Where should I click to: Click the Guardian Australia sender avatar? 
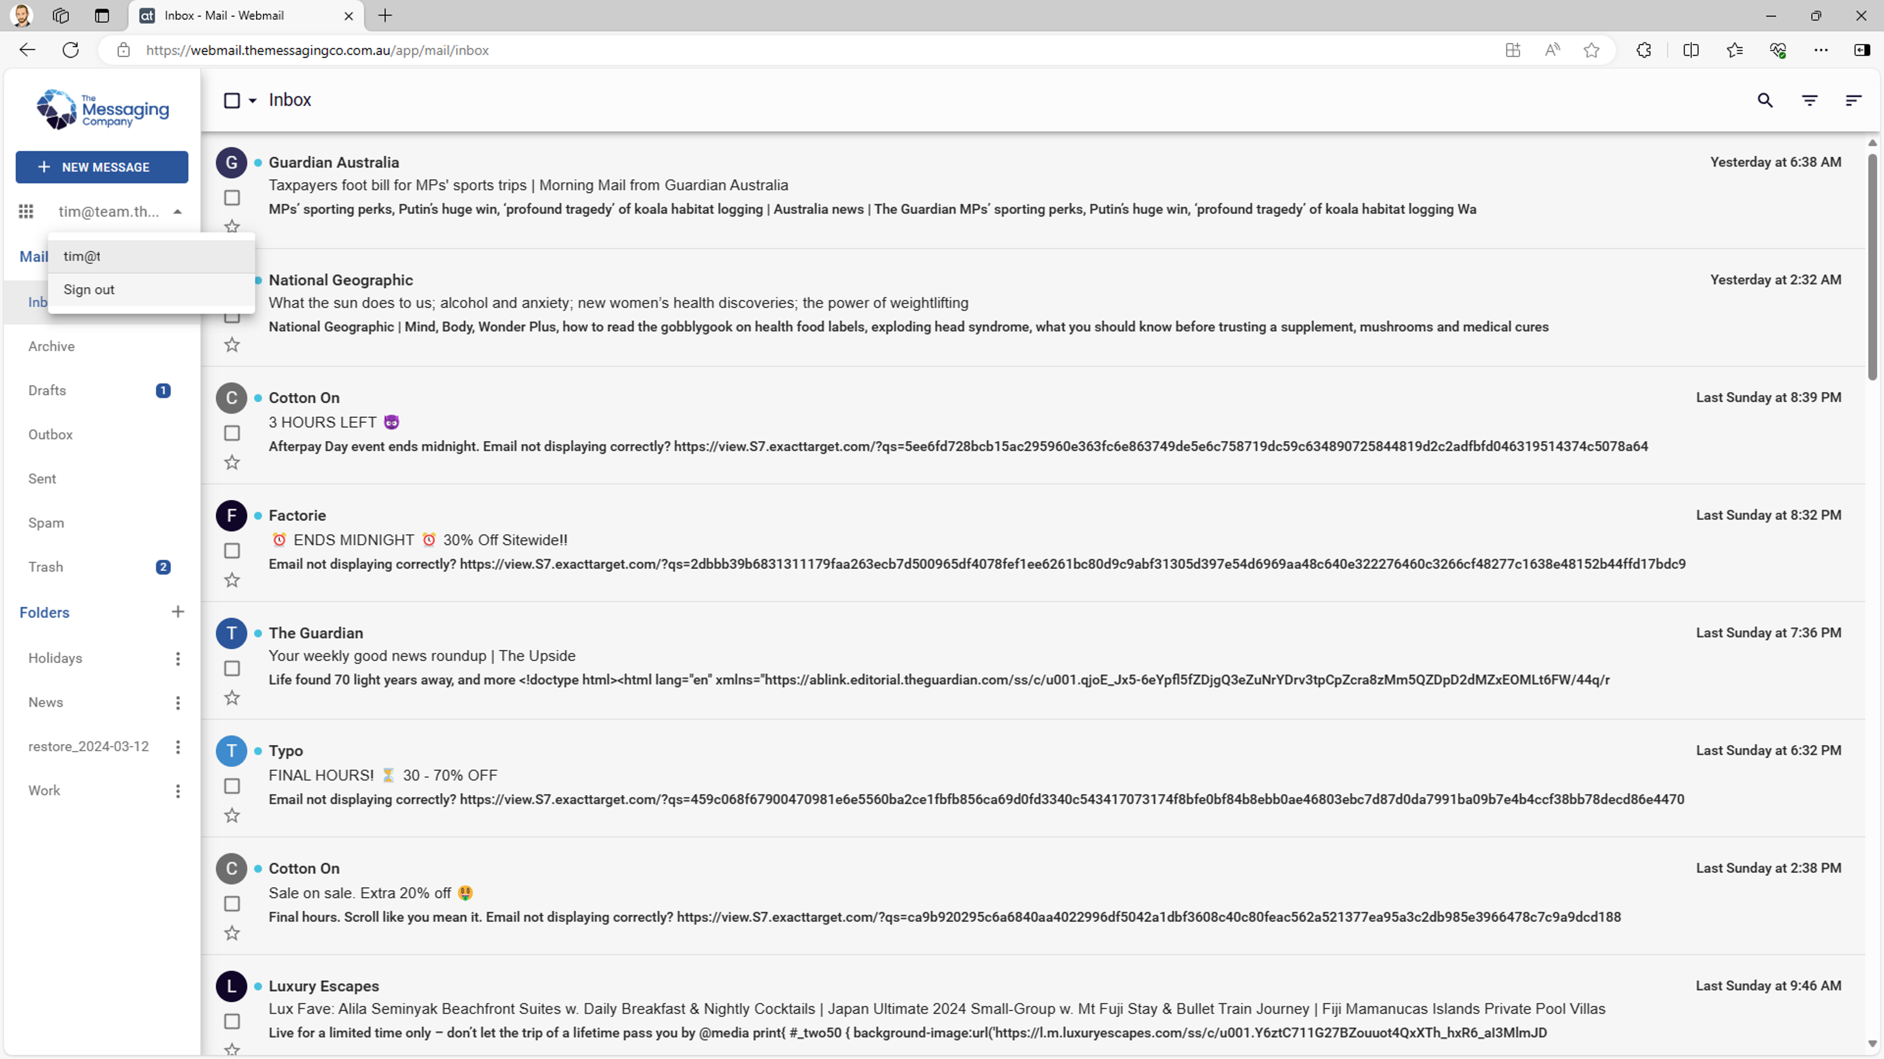[231, 162]
